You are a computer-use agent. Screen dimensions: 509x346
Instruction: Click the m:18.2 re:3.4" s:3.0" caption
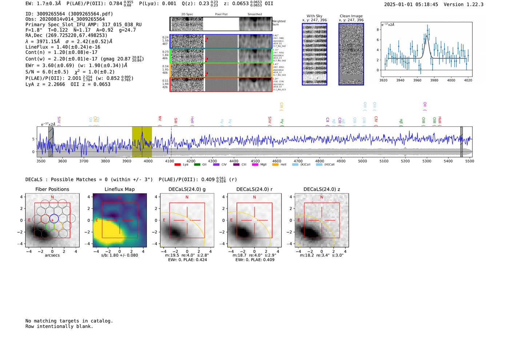click(322, 255)
